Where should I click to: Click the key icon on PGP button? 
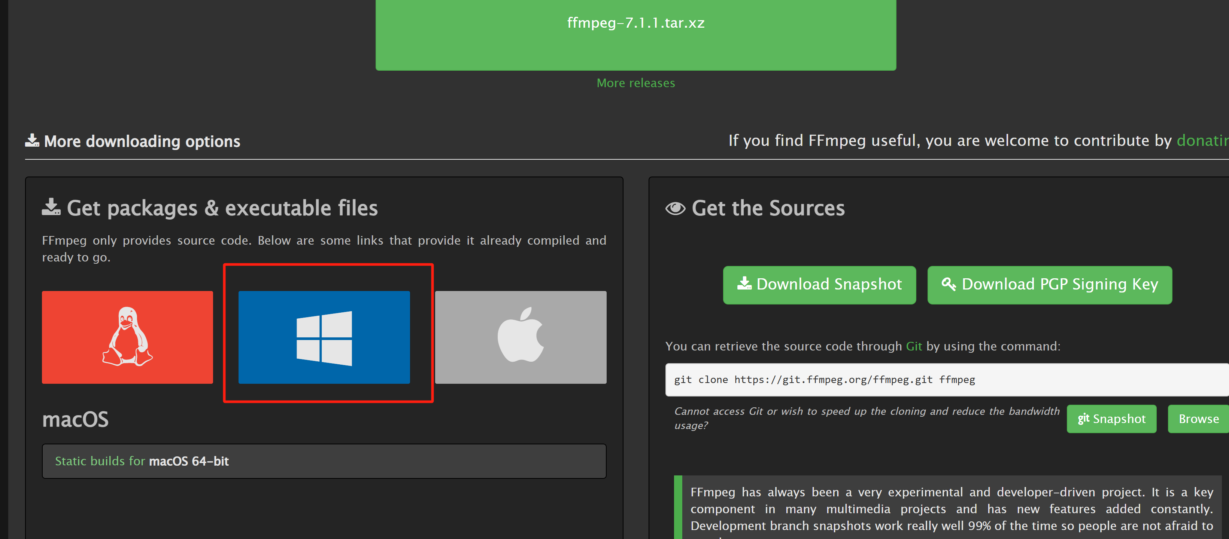[x=949, y=284]
